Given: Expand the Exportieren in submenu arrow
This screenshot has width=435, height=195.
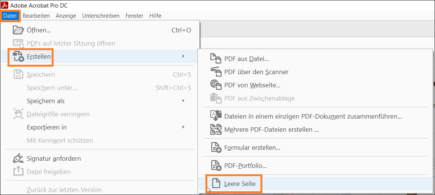Looking at the screenshot, I should point(183,127).
